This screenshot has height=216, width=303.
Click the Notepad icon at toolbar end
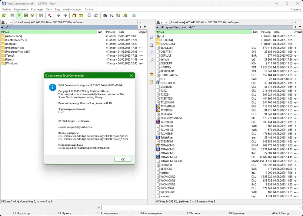click(134, 15)
